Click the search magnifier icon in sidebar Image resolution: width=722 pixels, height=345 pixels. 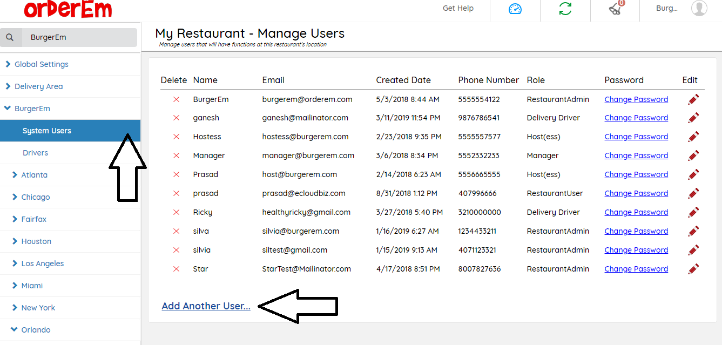point(10,38)
